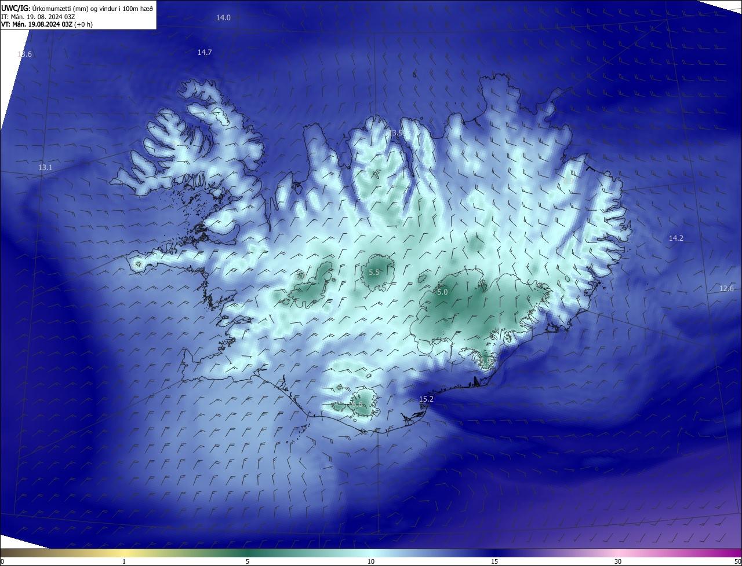Click the colorbar tick label 15

(494, 561)
